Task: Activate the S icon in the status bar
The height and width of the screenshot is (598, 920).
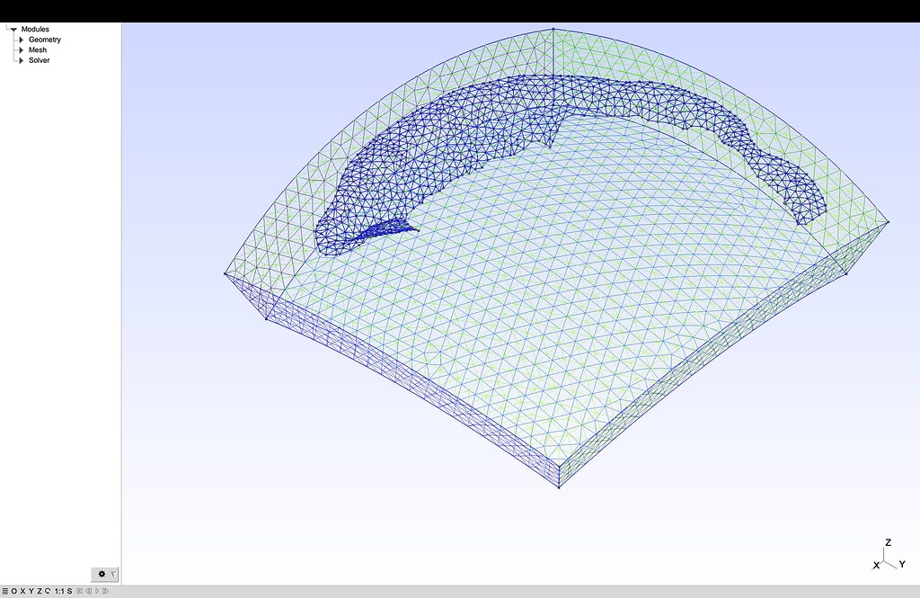Action: coord(70,592)
